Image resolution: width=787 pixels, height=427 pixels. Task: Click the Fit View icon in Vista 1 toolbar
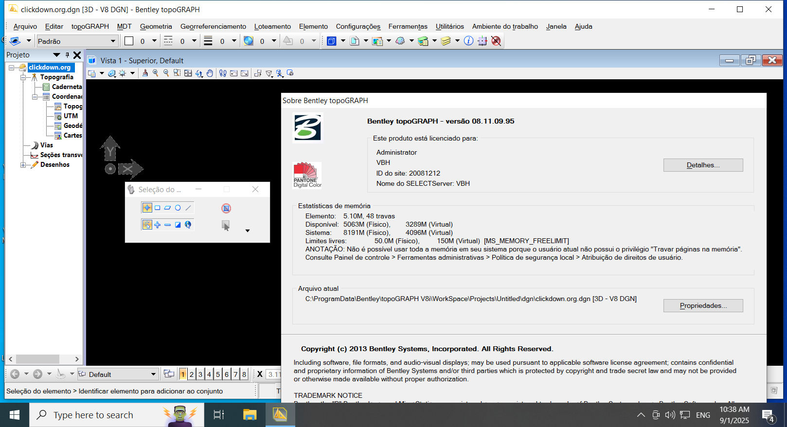[188, 73]
